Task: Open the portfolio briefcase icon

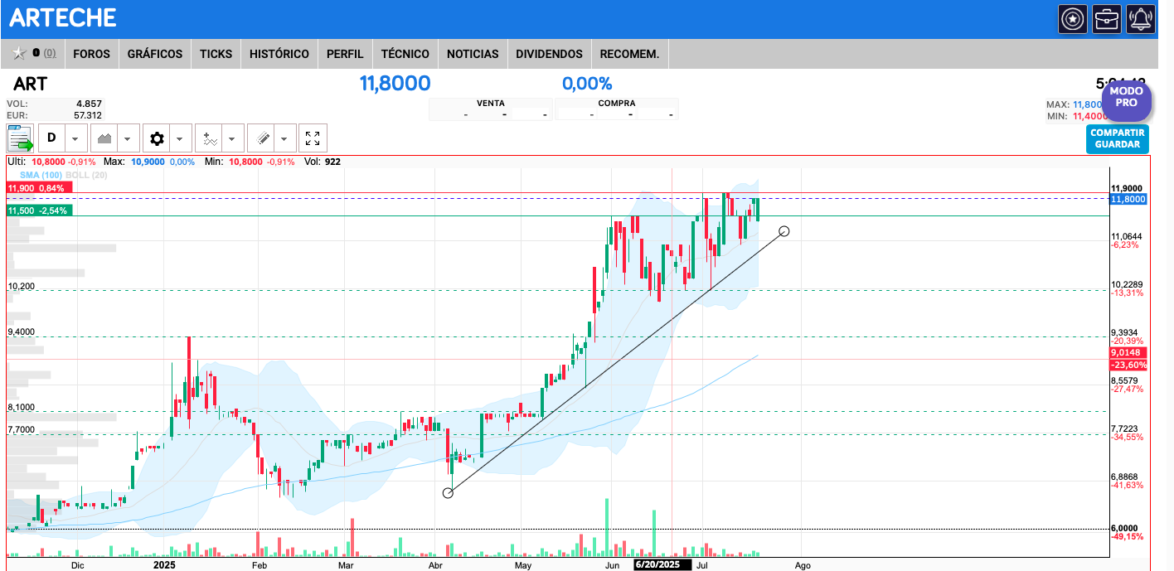Action: [x=1107, y=18]
